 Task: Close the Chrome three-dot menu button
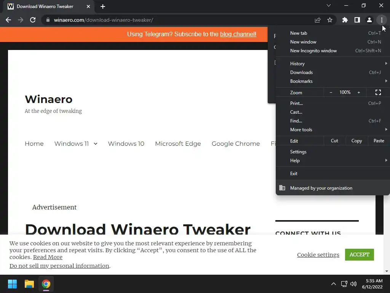tap(382, 20)
